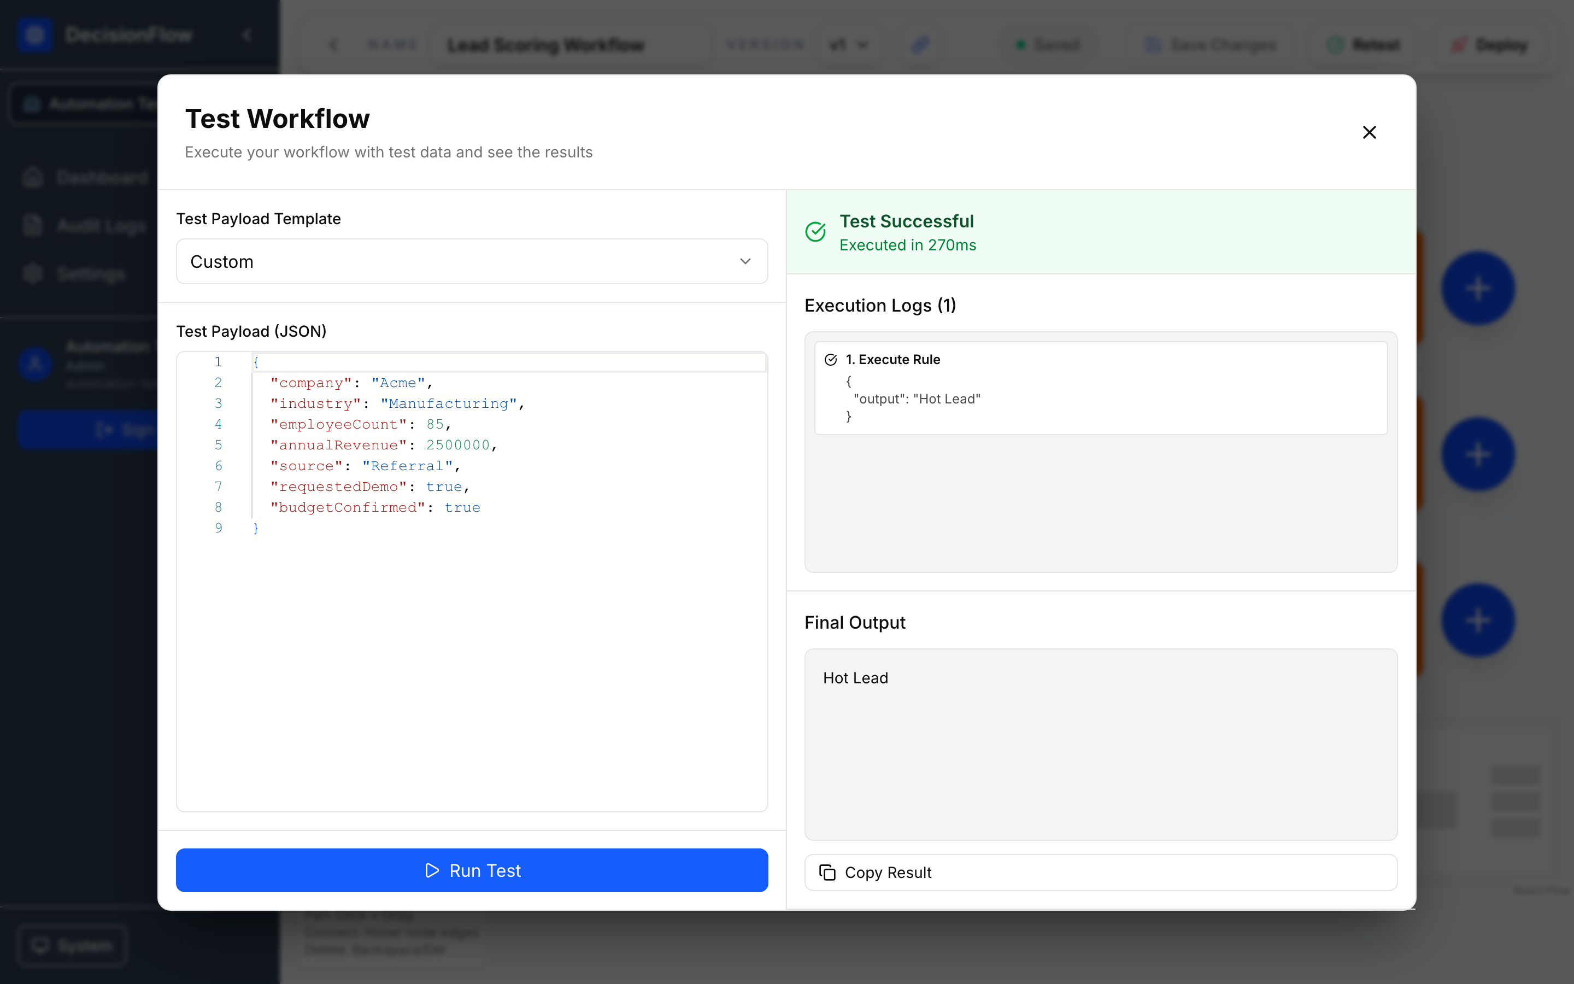Click the "annualRevenue" value 2500000
1574x984 pixels.
coord(457,445)
